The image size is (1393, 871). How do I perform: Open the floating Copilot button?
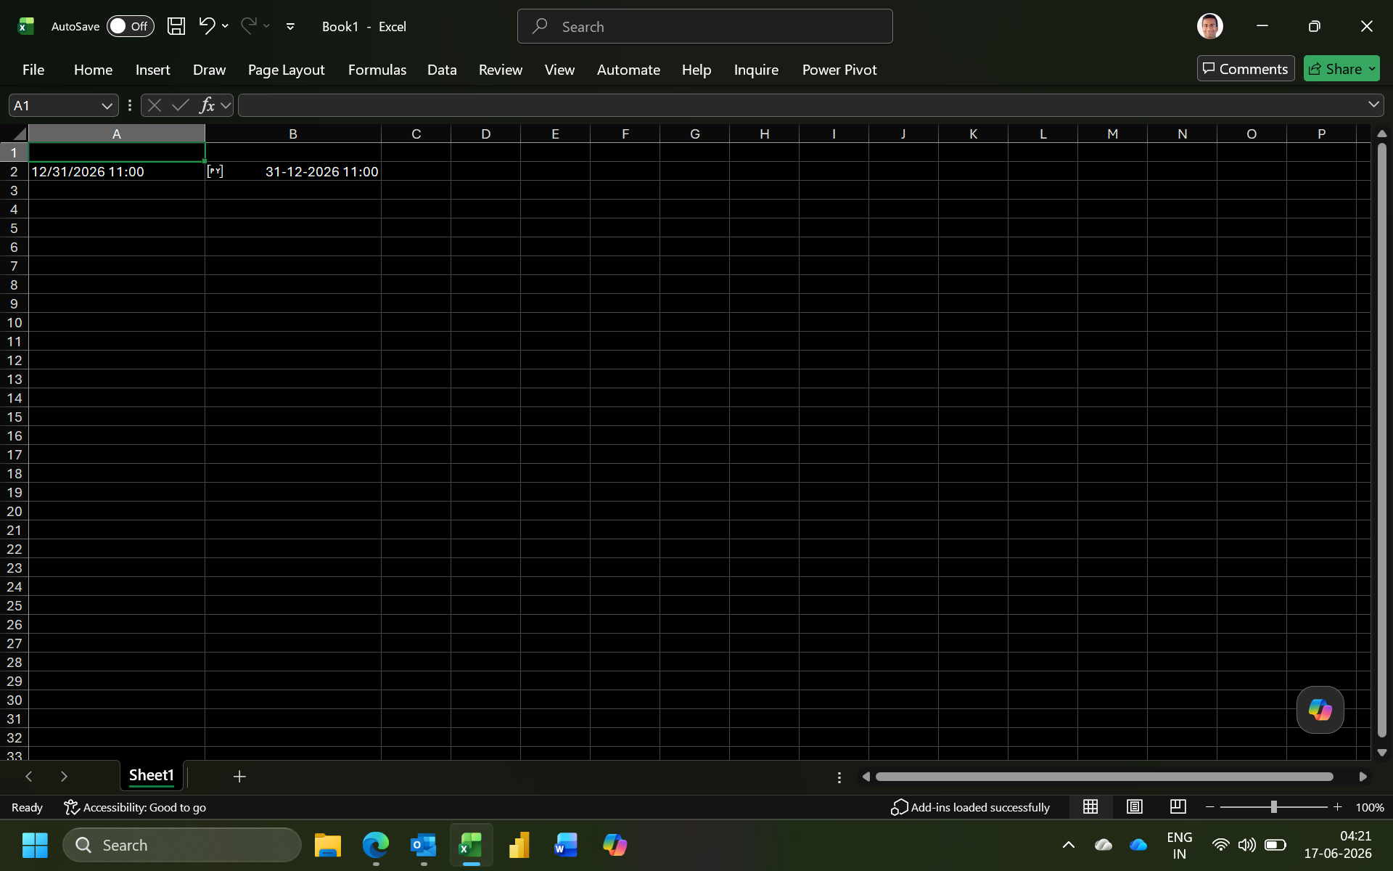[x=1320, y=710]
